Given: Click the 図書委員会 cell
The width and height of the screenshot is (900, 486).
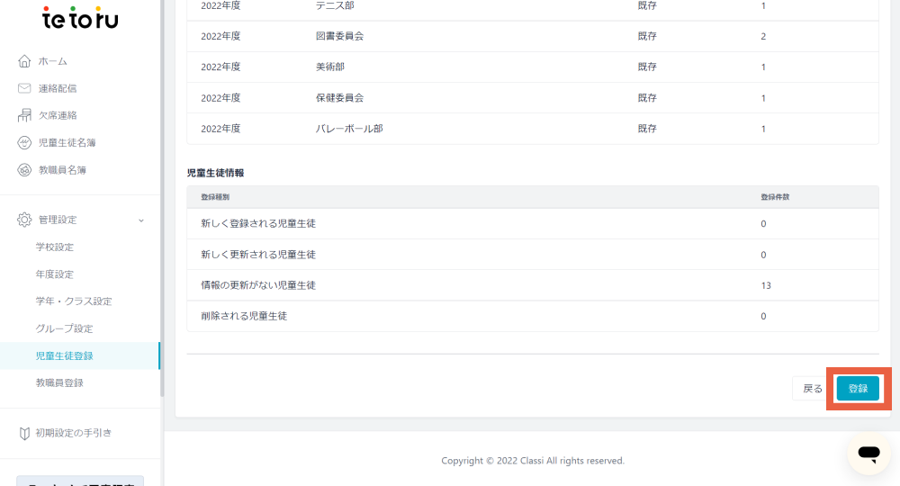Looking at the screenshot, I should click(339, 36).
